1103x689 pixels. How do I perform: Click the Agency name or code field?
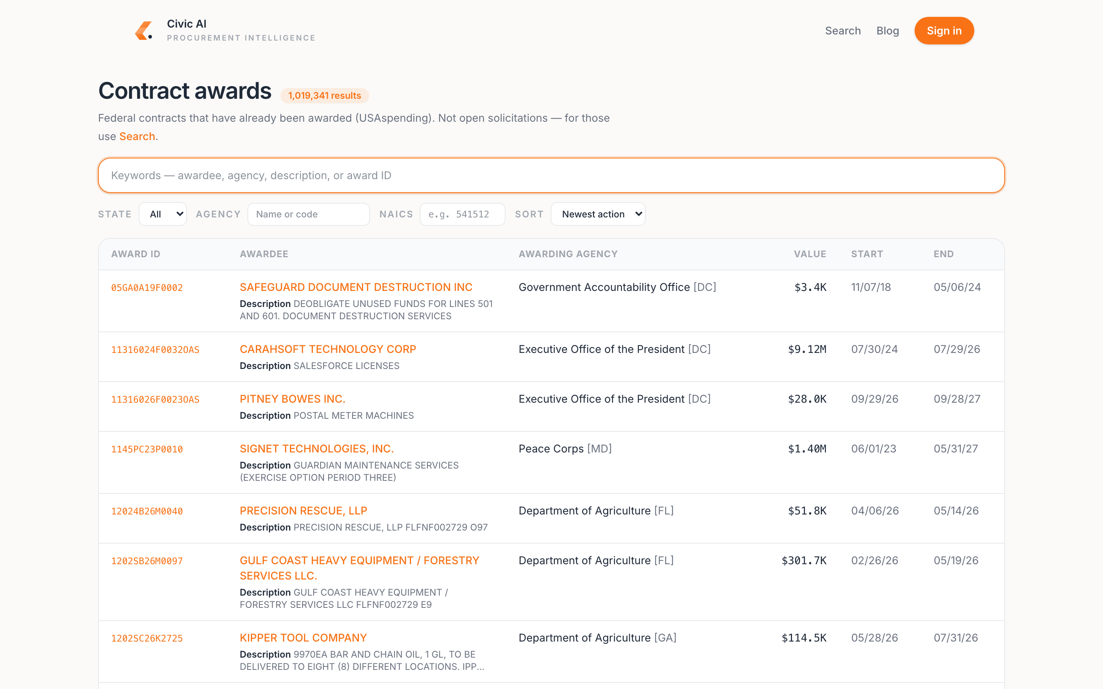click(309, 214)
